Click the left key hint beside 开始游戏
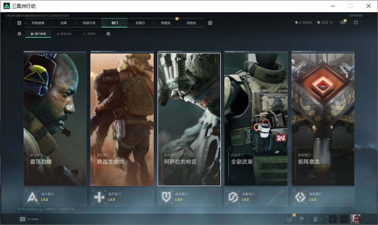This screenshot has height=225, width=378. tap(19, 23)
